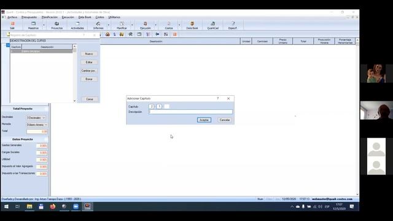Click Cancelar in Adicionar Capítulo dialog
Screen dimensions: 393x221
(225, 120)
